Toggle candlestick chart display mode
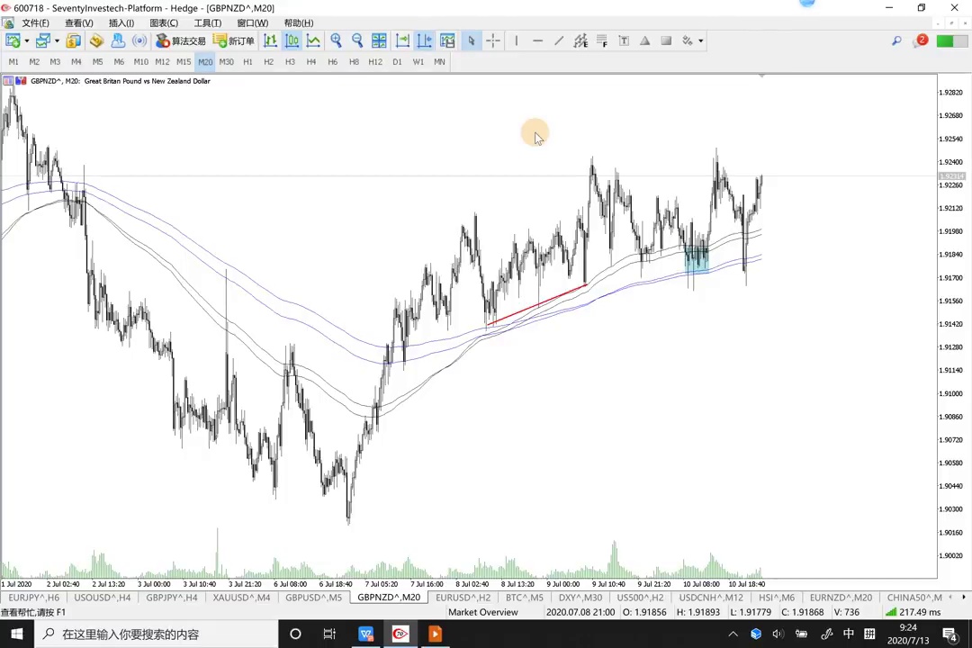The width and height of the screenshot is (972, 648). click(x=292, y=40)
